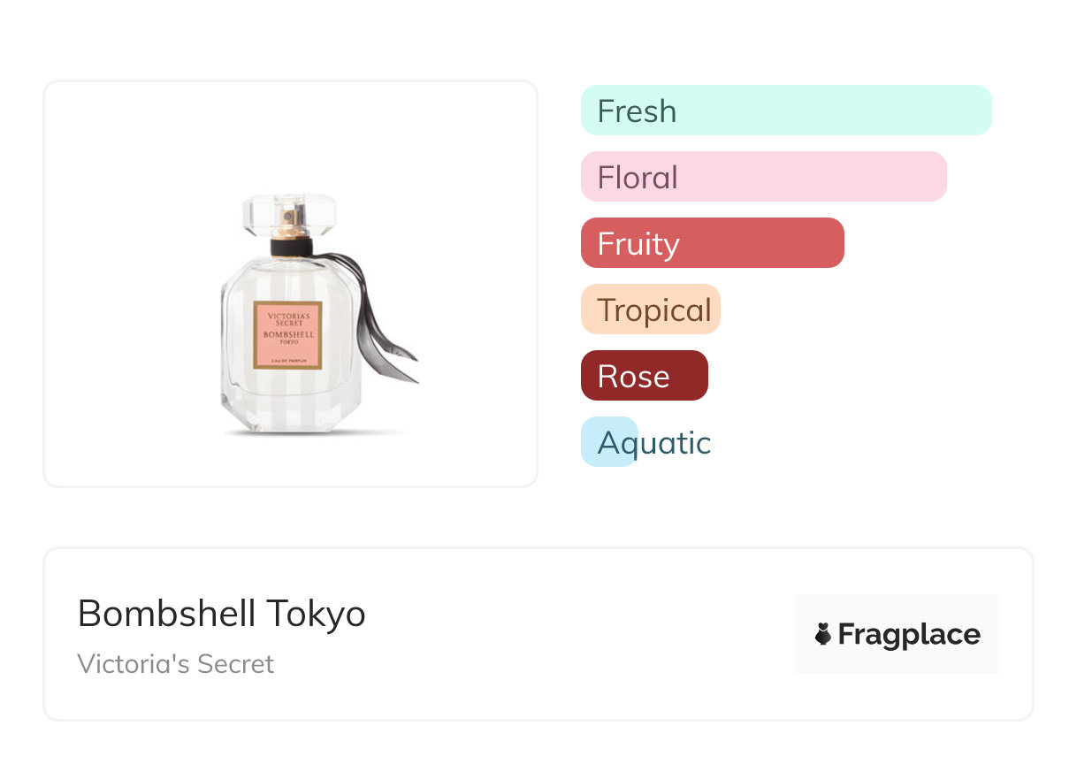Click the Fragplace wordmark text
Screen dimensions: 1077x764
pyautogui.click(x=909, y=634)
